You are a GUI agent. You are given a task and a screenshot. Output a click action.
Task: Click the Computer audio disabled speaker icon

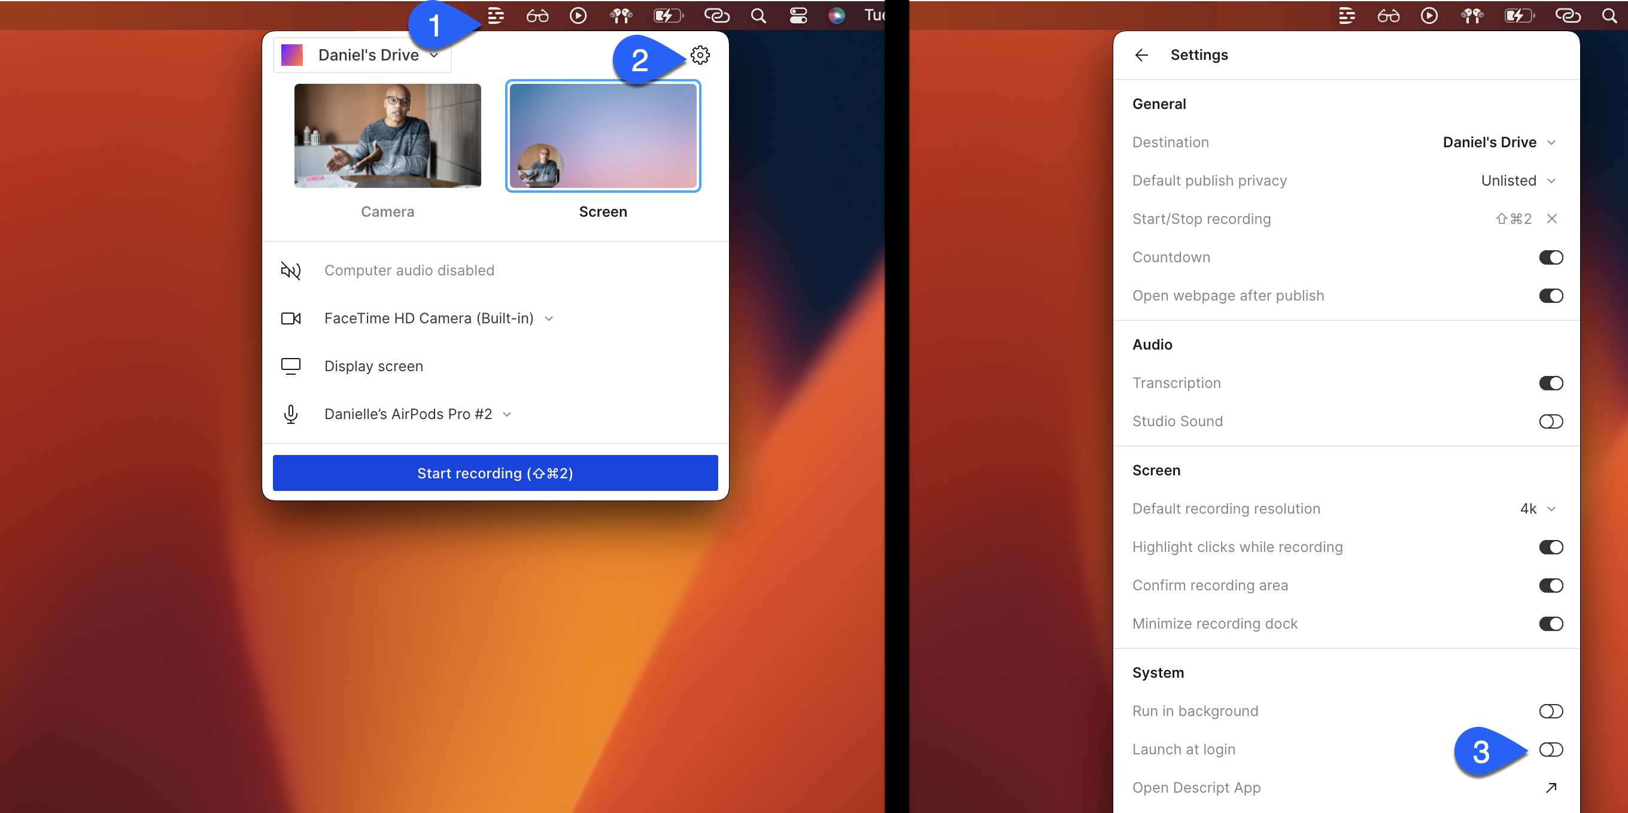tap(291, 271)
